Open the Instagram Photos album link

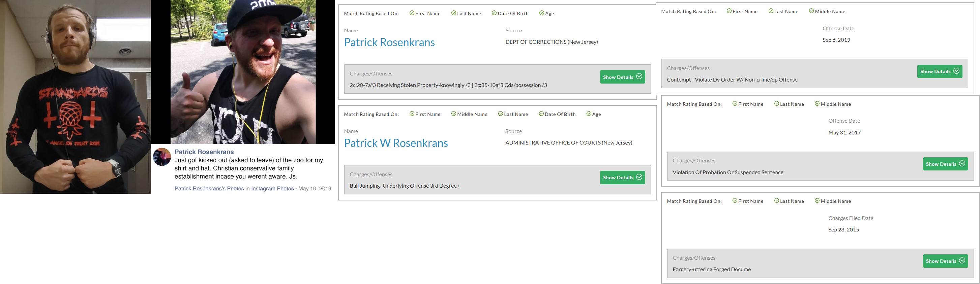coord(272,189)
